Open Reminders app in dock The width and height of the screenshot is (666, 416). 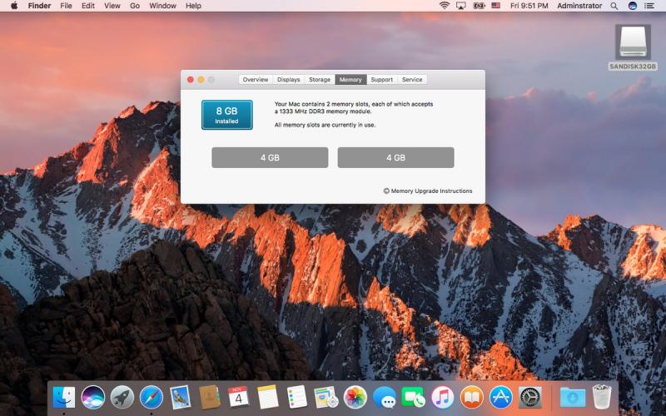pos(296,398)
